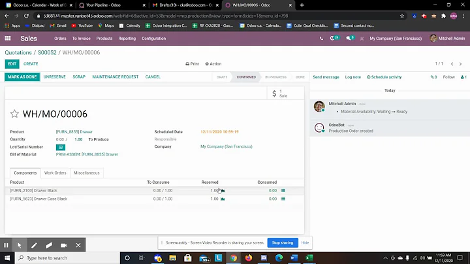Select the Screencastify eraser tool
The width and height of the screenshot is (470, 264).
[49, 245]
